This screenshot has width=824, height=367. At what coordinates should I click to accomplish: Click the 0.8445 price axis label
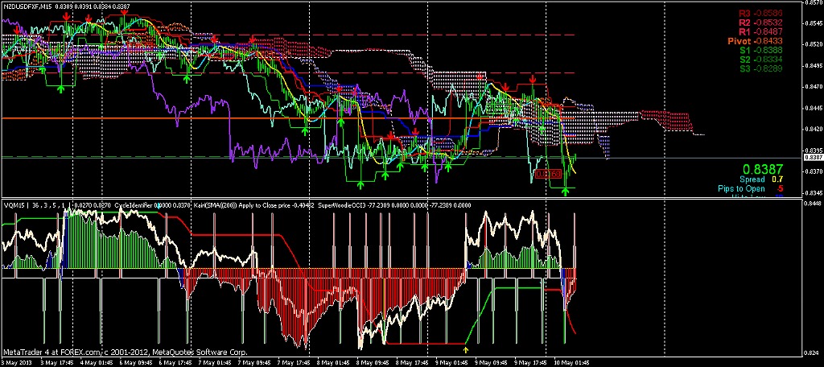tap(814, 108)
